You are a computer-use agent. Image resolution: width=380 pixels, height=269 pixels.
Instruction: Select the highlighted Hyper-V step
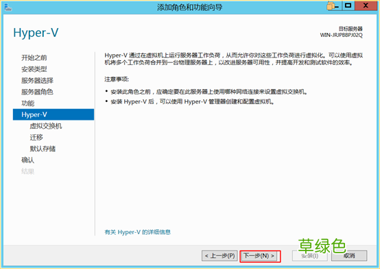point(54,115)
